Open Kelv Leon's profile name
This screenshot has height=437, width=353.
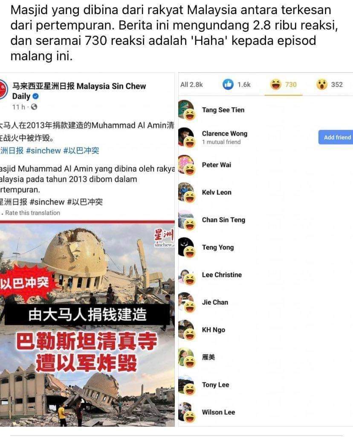tap(217, 192)
